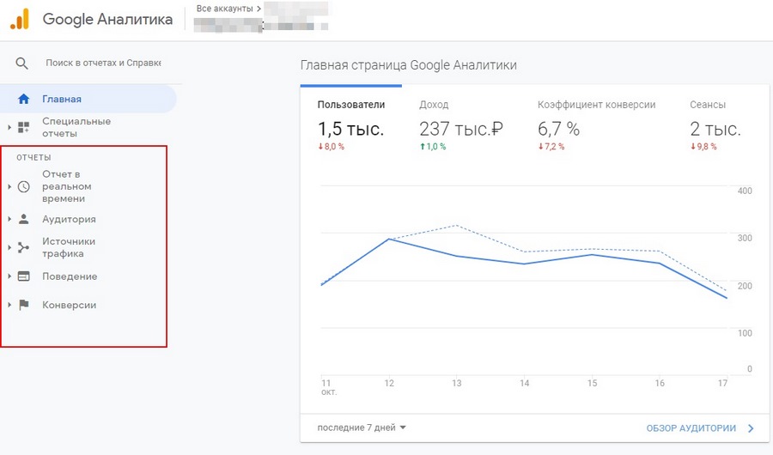
Task: Expand Отчет в реальном времени arrow
Action: coord(9,186)
